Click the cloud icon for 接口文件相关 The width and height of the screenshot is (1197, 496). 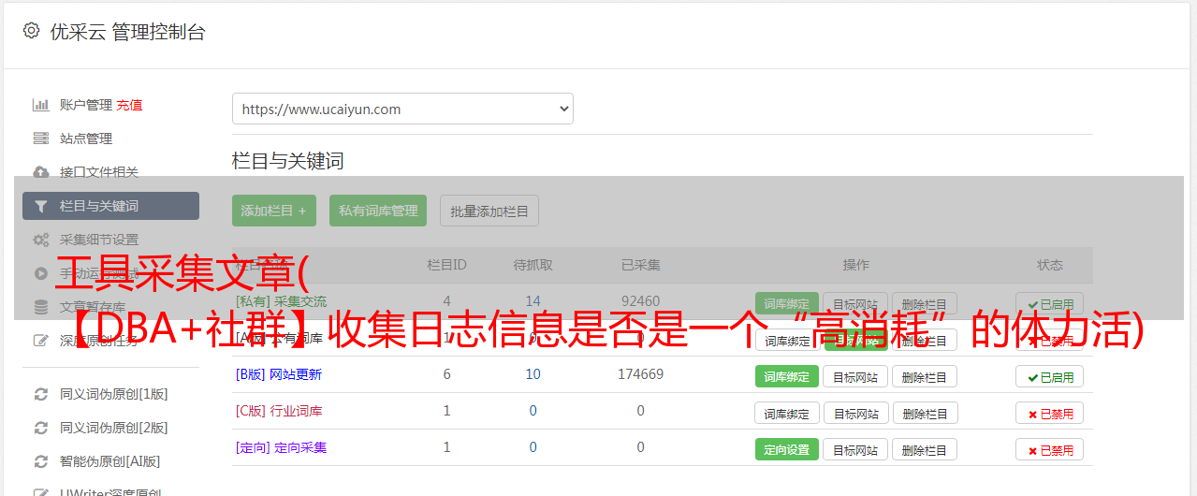click(40, 172)
